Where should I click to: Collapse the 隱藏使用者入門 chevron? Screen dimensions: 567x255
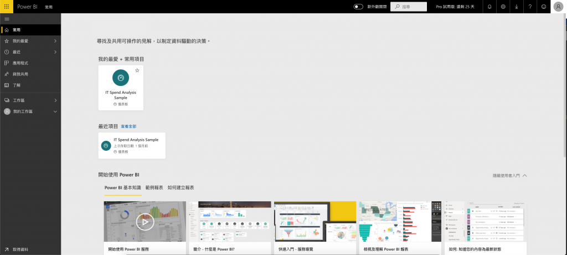click(x=525, y=175)
